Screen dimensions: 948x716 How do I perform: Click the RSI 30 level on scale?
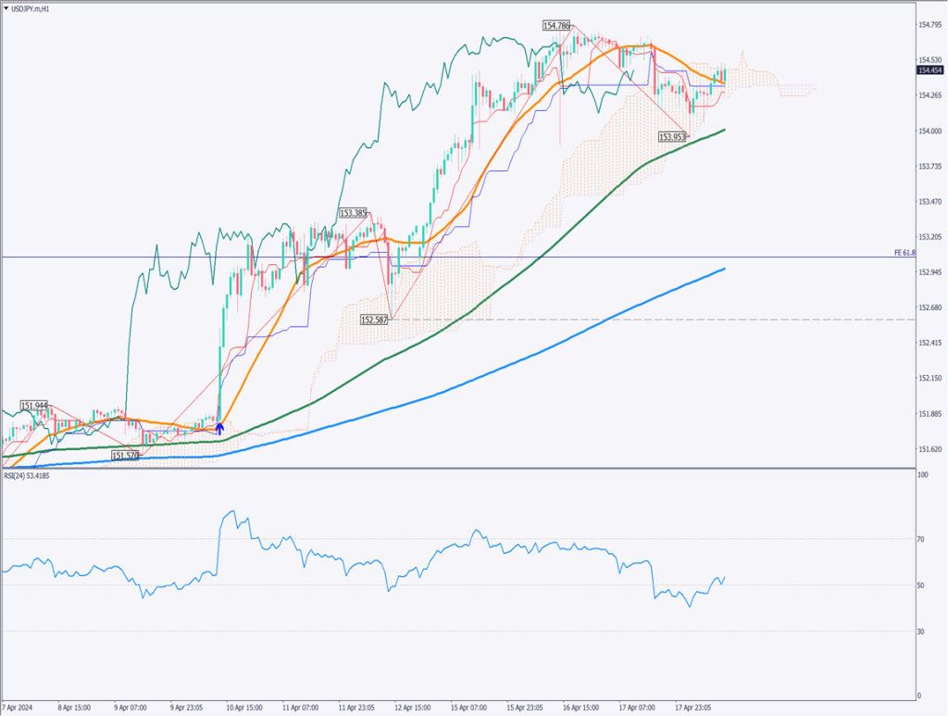(921, 632)
